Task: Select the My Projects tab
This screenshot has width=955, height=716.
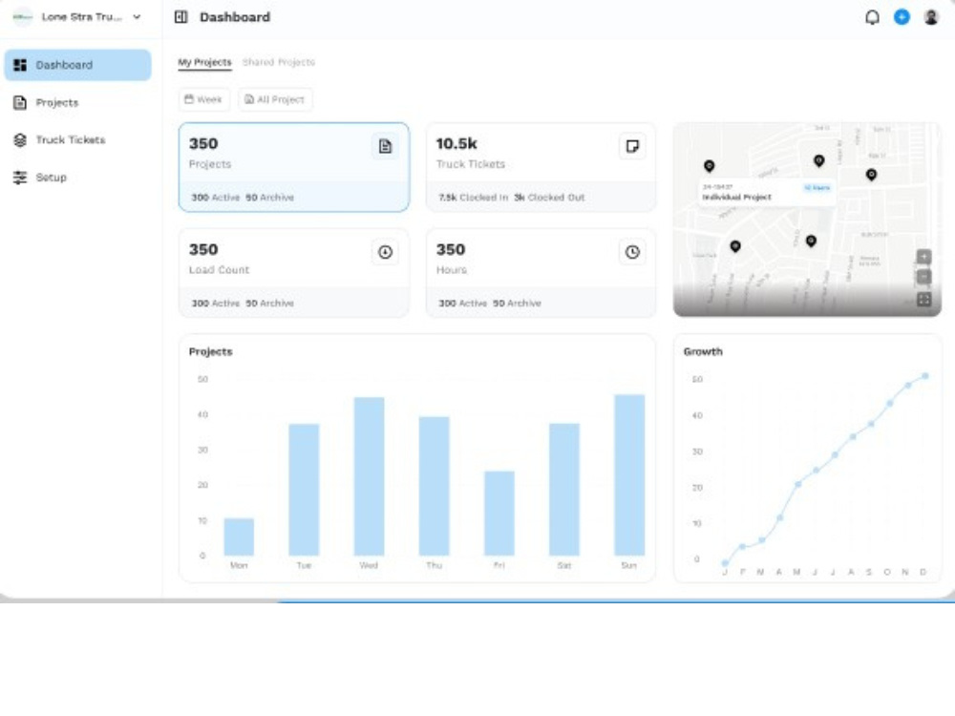Action: (x=204, y=62)
